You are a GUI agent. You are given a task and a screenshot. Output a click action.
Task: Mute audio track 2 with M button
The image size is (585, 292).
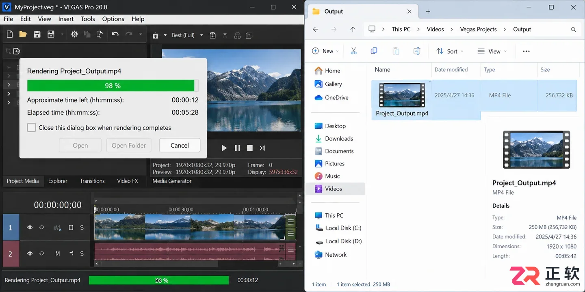(x=58, y=253)
